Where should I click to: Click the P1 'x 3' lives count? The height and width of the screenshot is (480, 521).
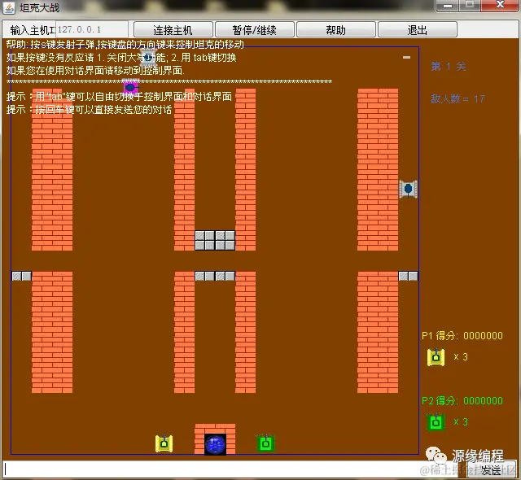[461, 357]
